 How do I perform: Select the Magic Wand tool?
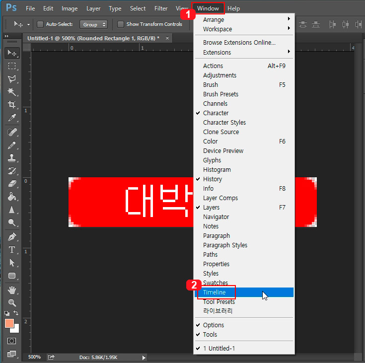click(x=12, y=92)
